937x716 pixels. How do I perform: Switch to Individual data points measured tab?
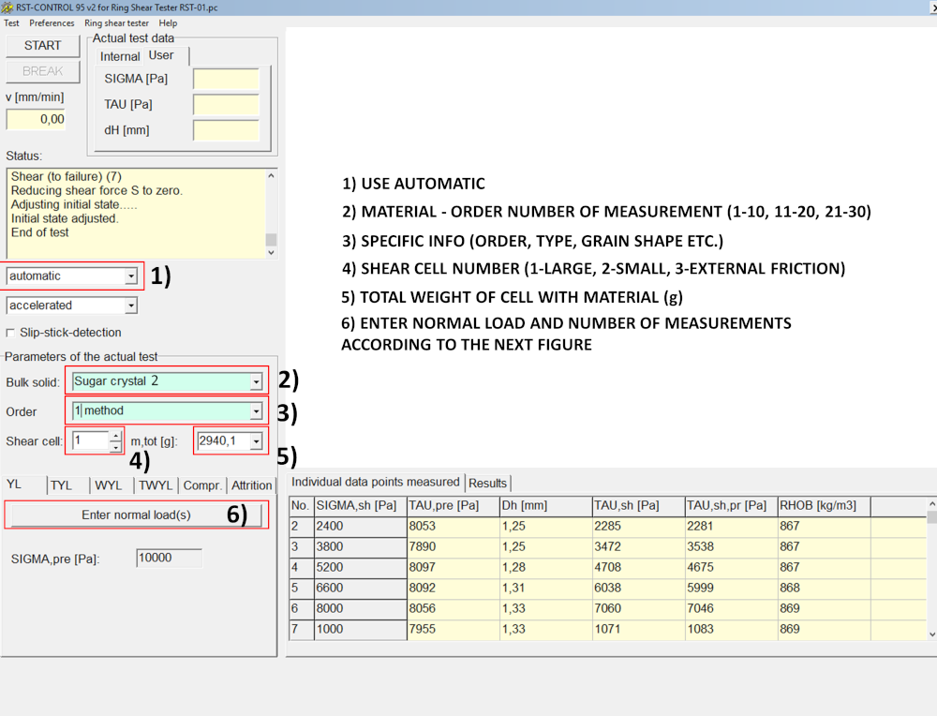pos(376,482)
